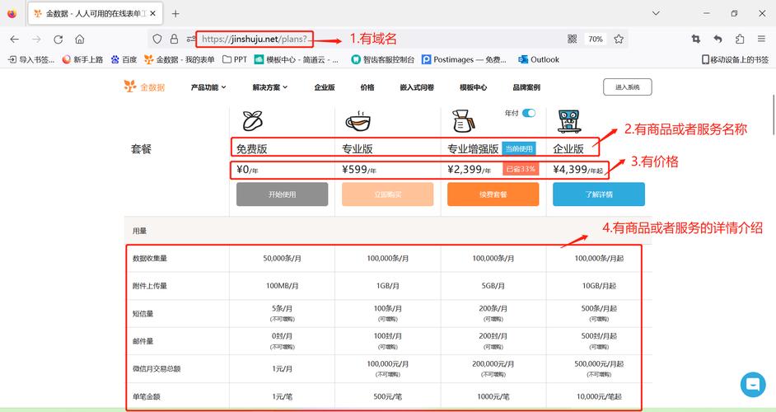Click the 进入系统 button
776x412 pixels.
click(628, 87)
